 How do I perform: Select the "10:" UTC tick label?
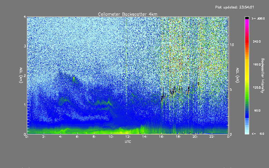111,137
